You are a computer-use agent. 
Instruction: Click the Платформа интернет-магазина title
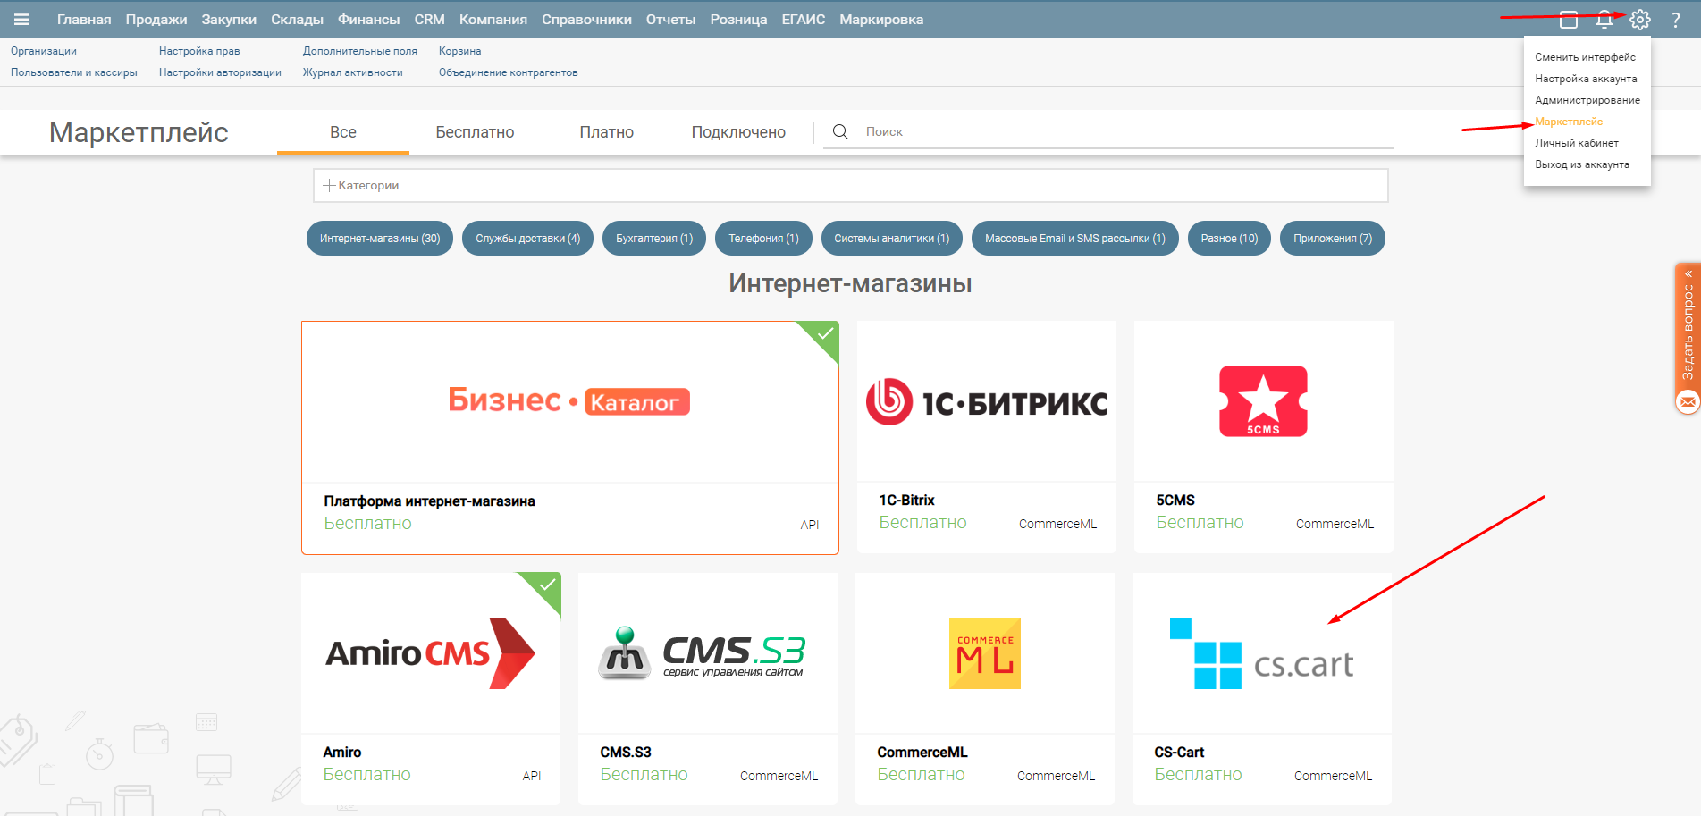point(429,501)
